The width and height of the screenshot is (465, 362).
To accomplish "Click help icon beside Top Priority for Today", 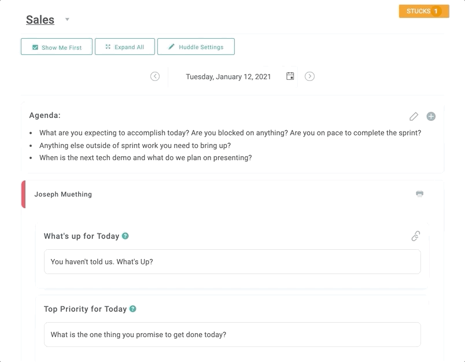I will [x=133, y=309].
